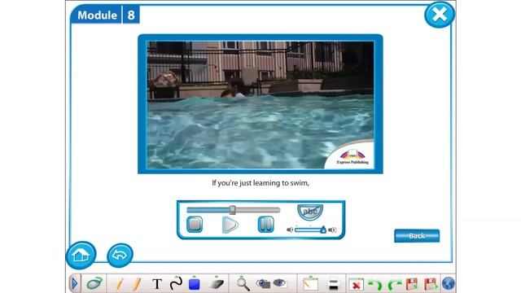Click the module number '8'
Image resolution: width=521 pixels, height=293 pixels.
pos(131,15)
